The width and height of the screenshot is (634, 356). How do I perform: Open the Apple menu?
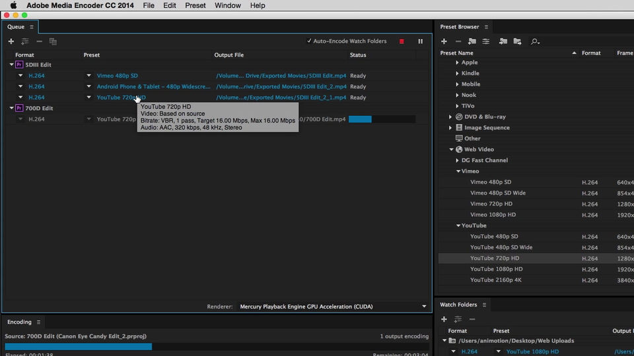[x=13, y=5]
